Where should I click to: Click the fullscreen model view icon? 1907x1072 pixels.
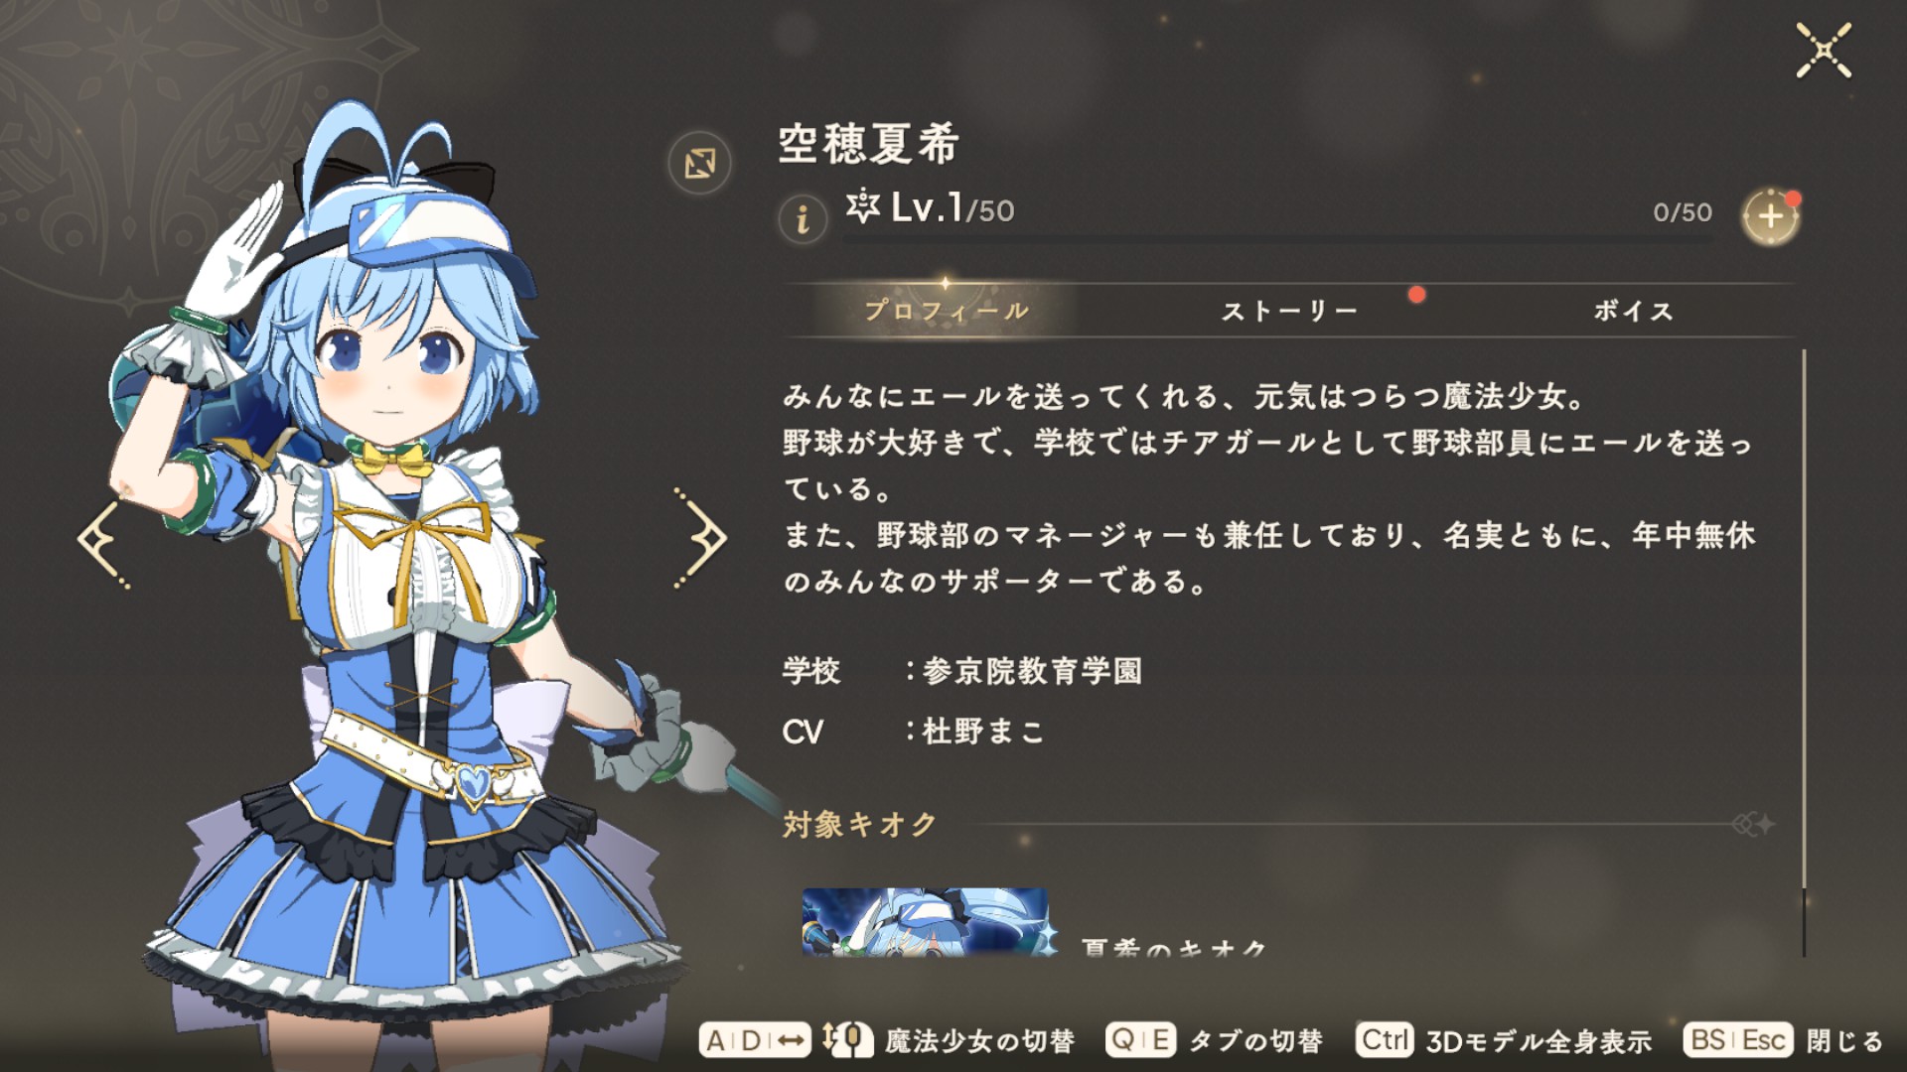click(x=700, y=163)
